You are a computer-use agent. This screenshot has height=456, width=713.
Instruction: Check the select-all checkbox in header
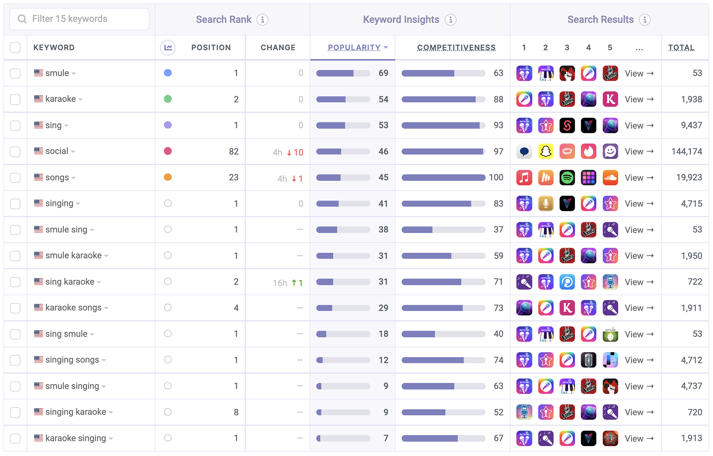click(15, 47)
